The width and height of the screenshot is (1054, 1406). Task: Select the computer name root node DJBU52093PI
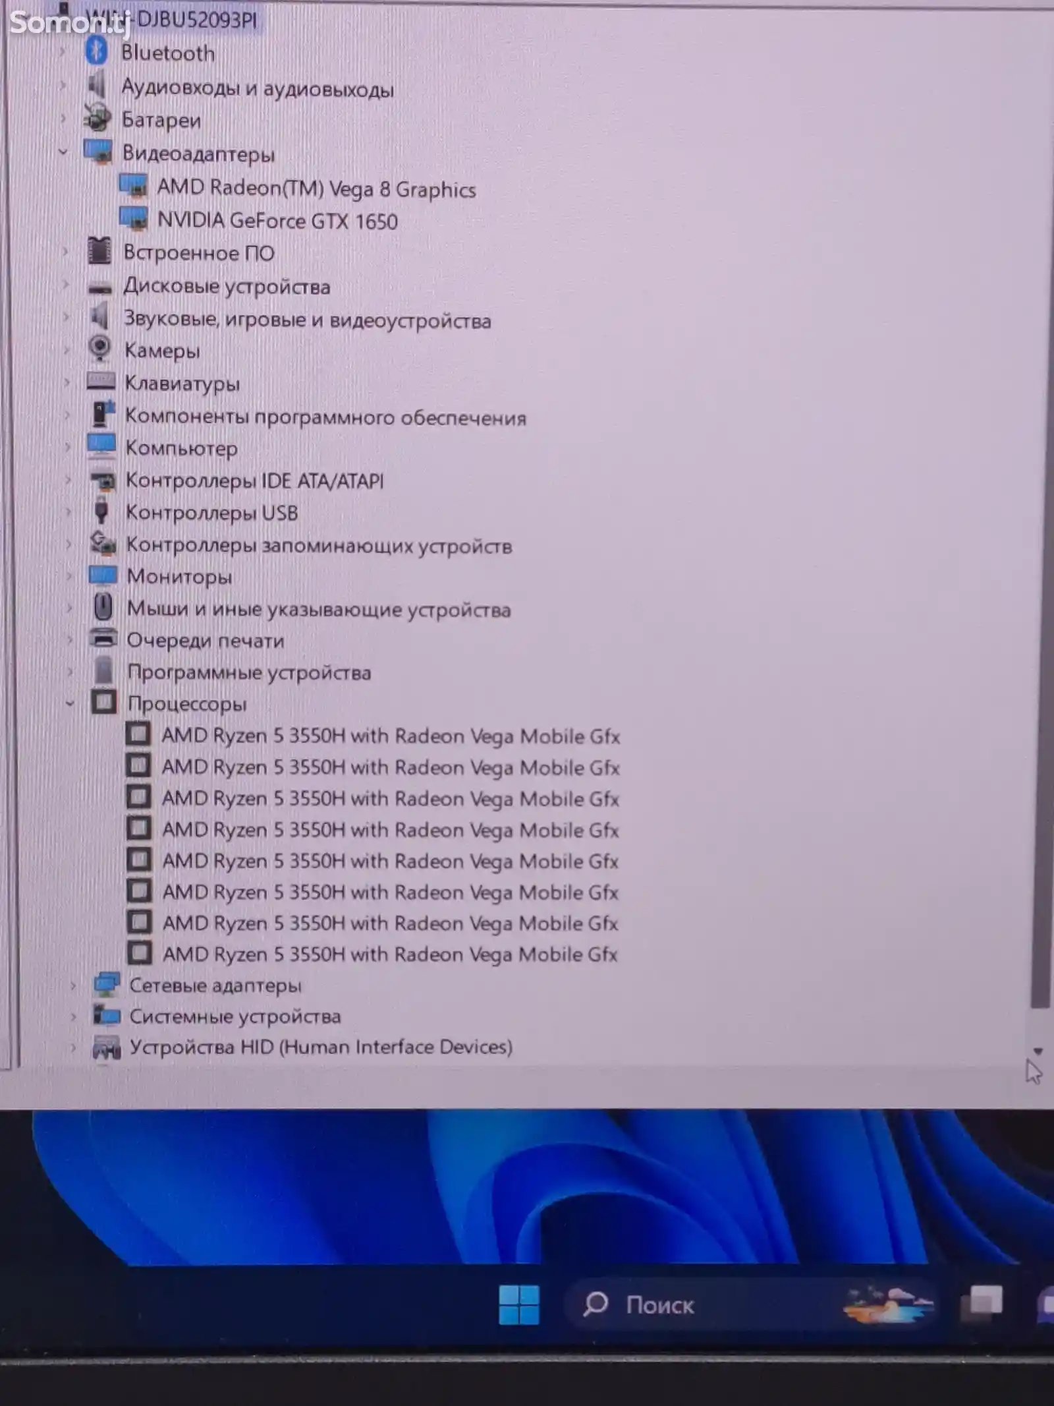[171, 19]
